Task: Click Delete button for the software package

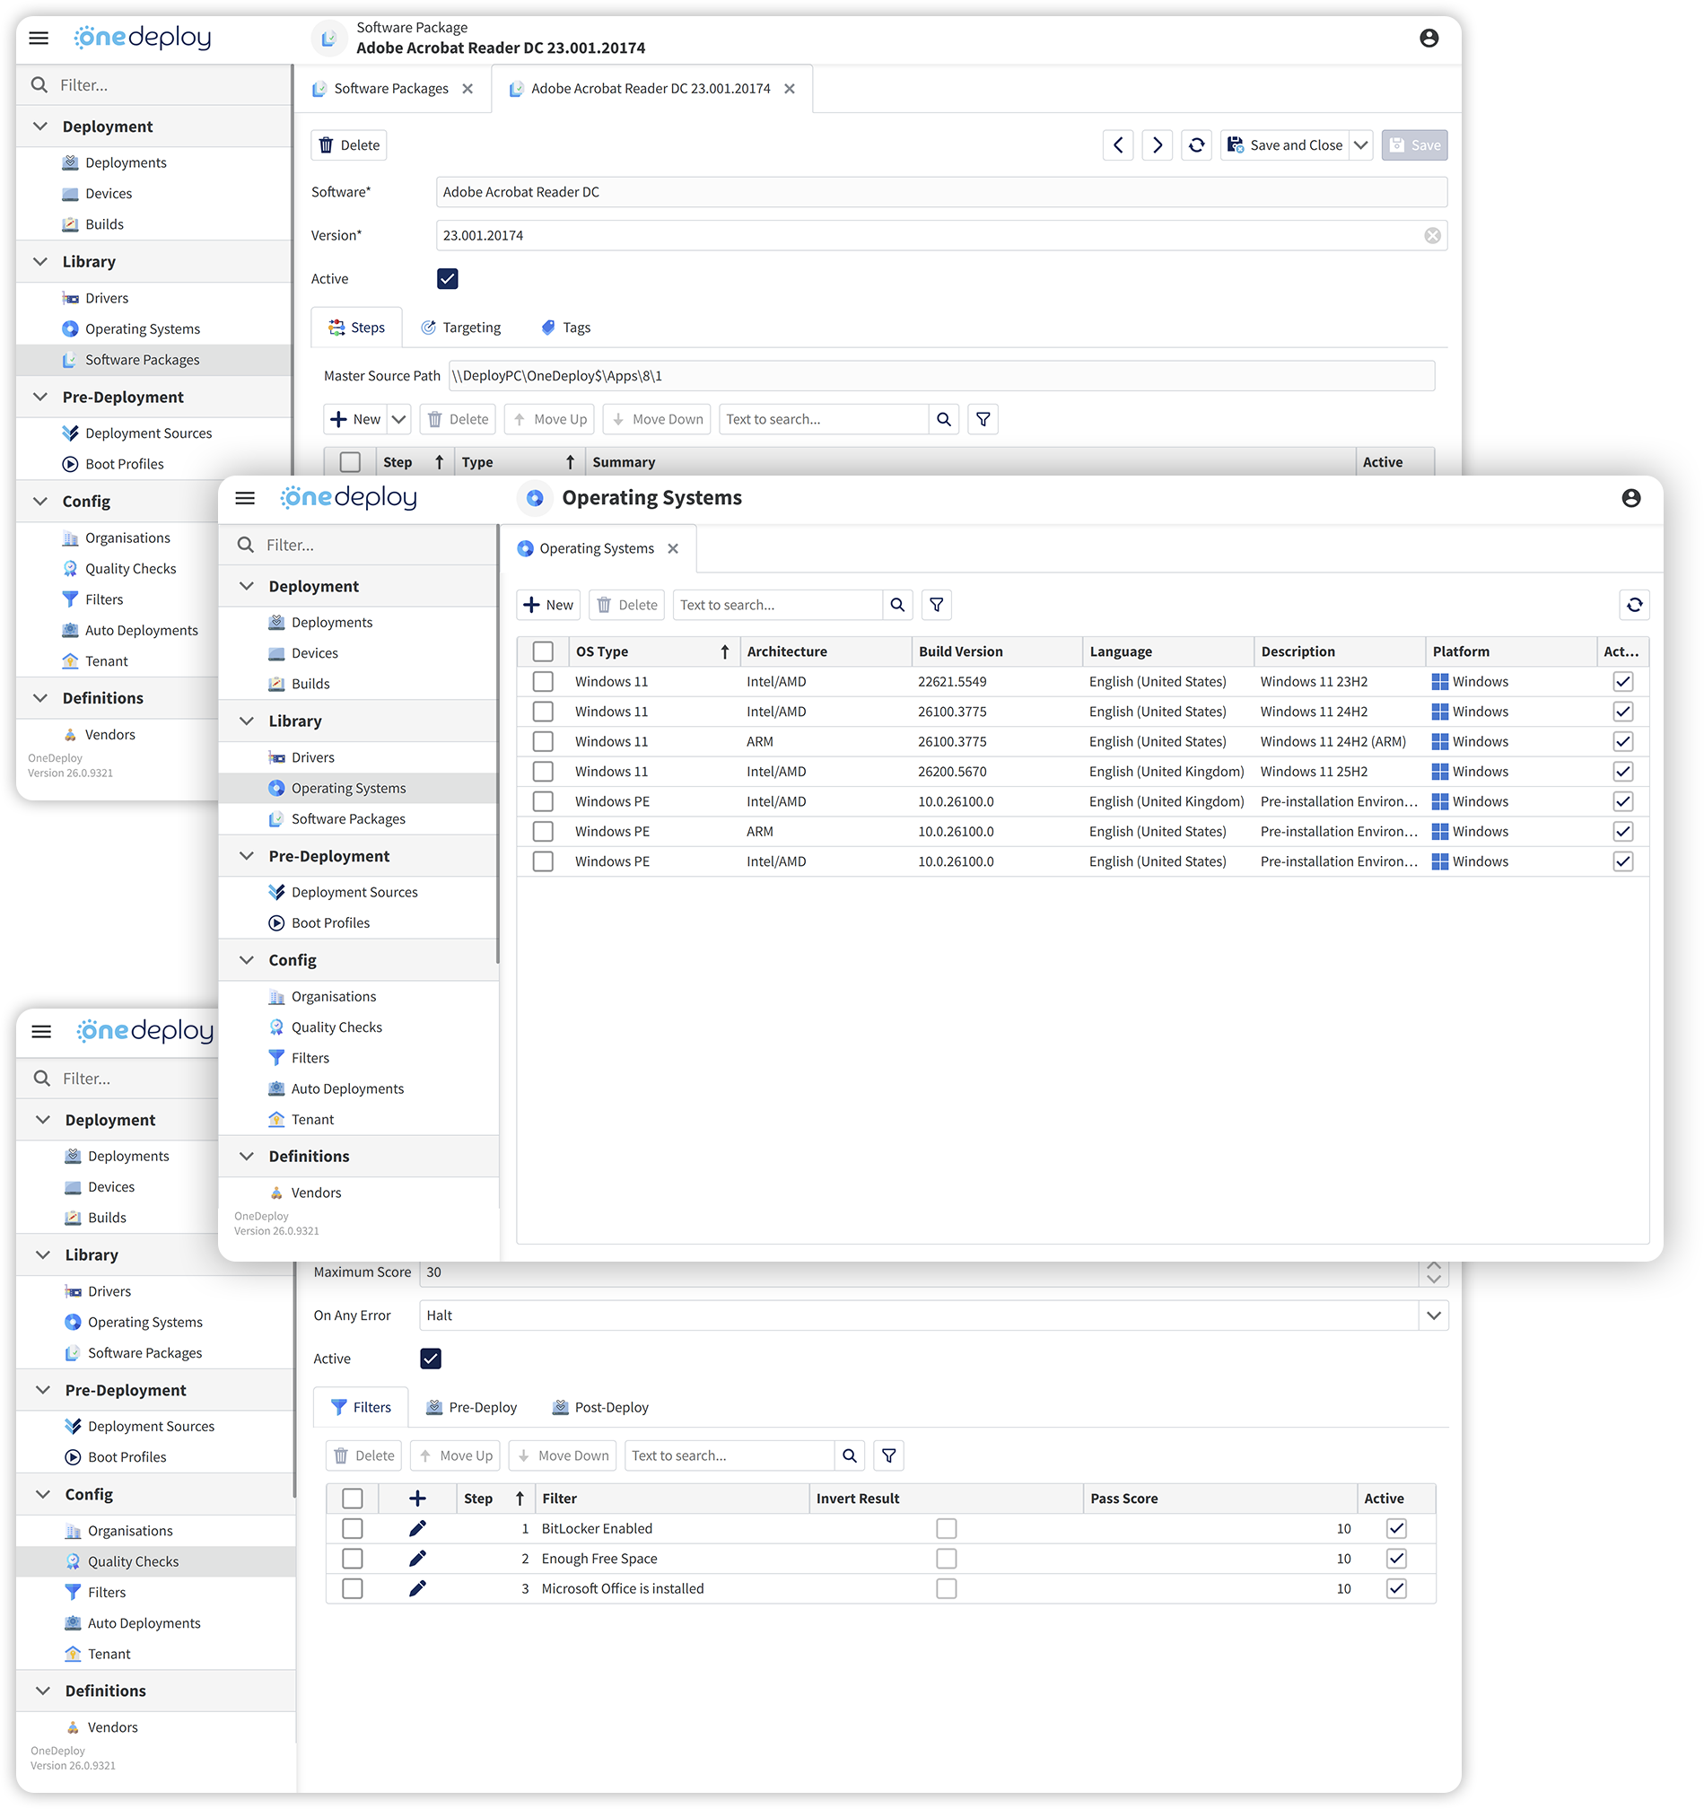Action: tap(349, 145)
